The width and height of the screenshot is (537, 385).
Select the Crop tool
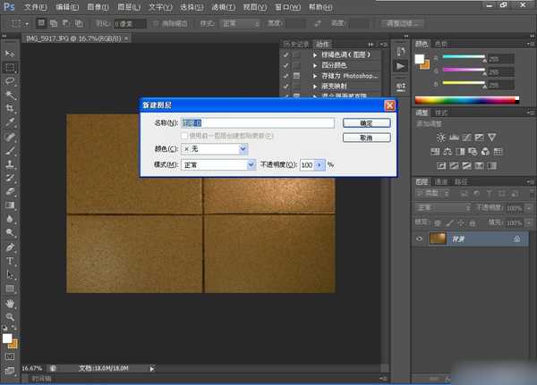pyautogui.click(x=11, y=107)
